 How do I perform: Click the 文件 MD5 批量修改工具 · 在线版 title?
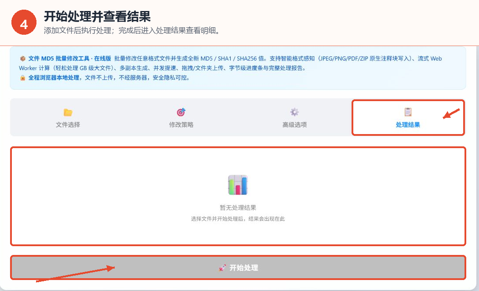pyautogui.click(x=69, y=58)
